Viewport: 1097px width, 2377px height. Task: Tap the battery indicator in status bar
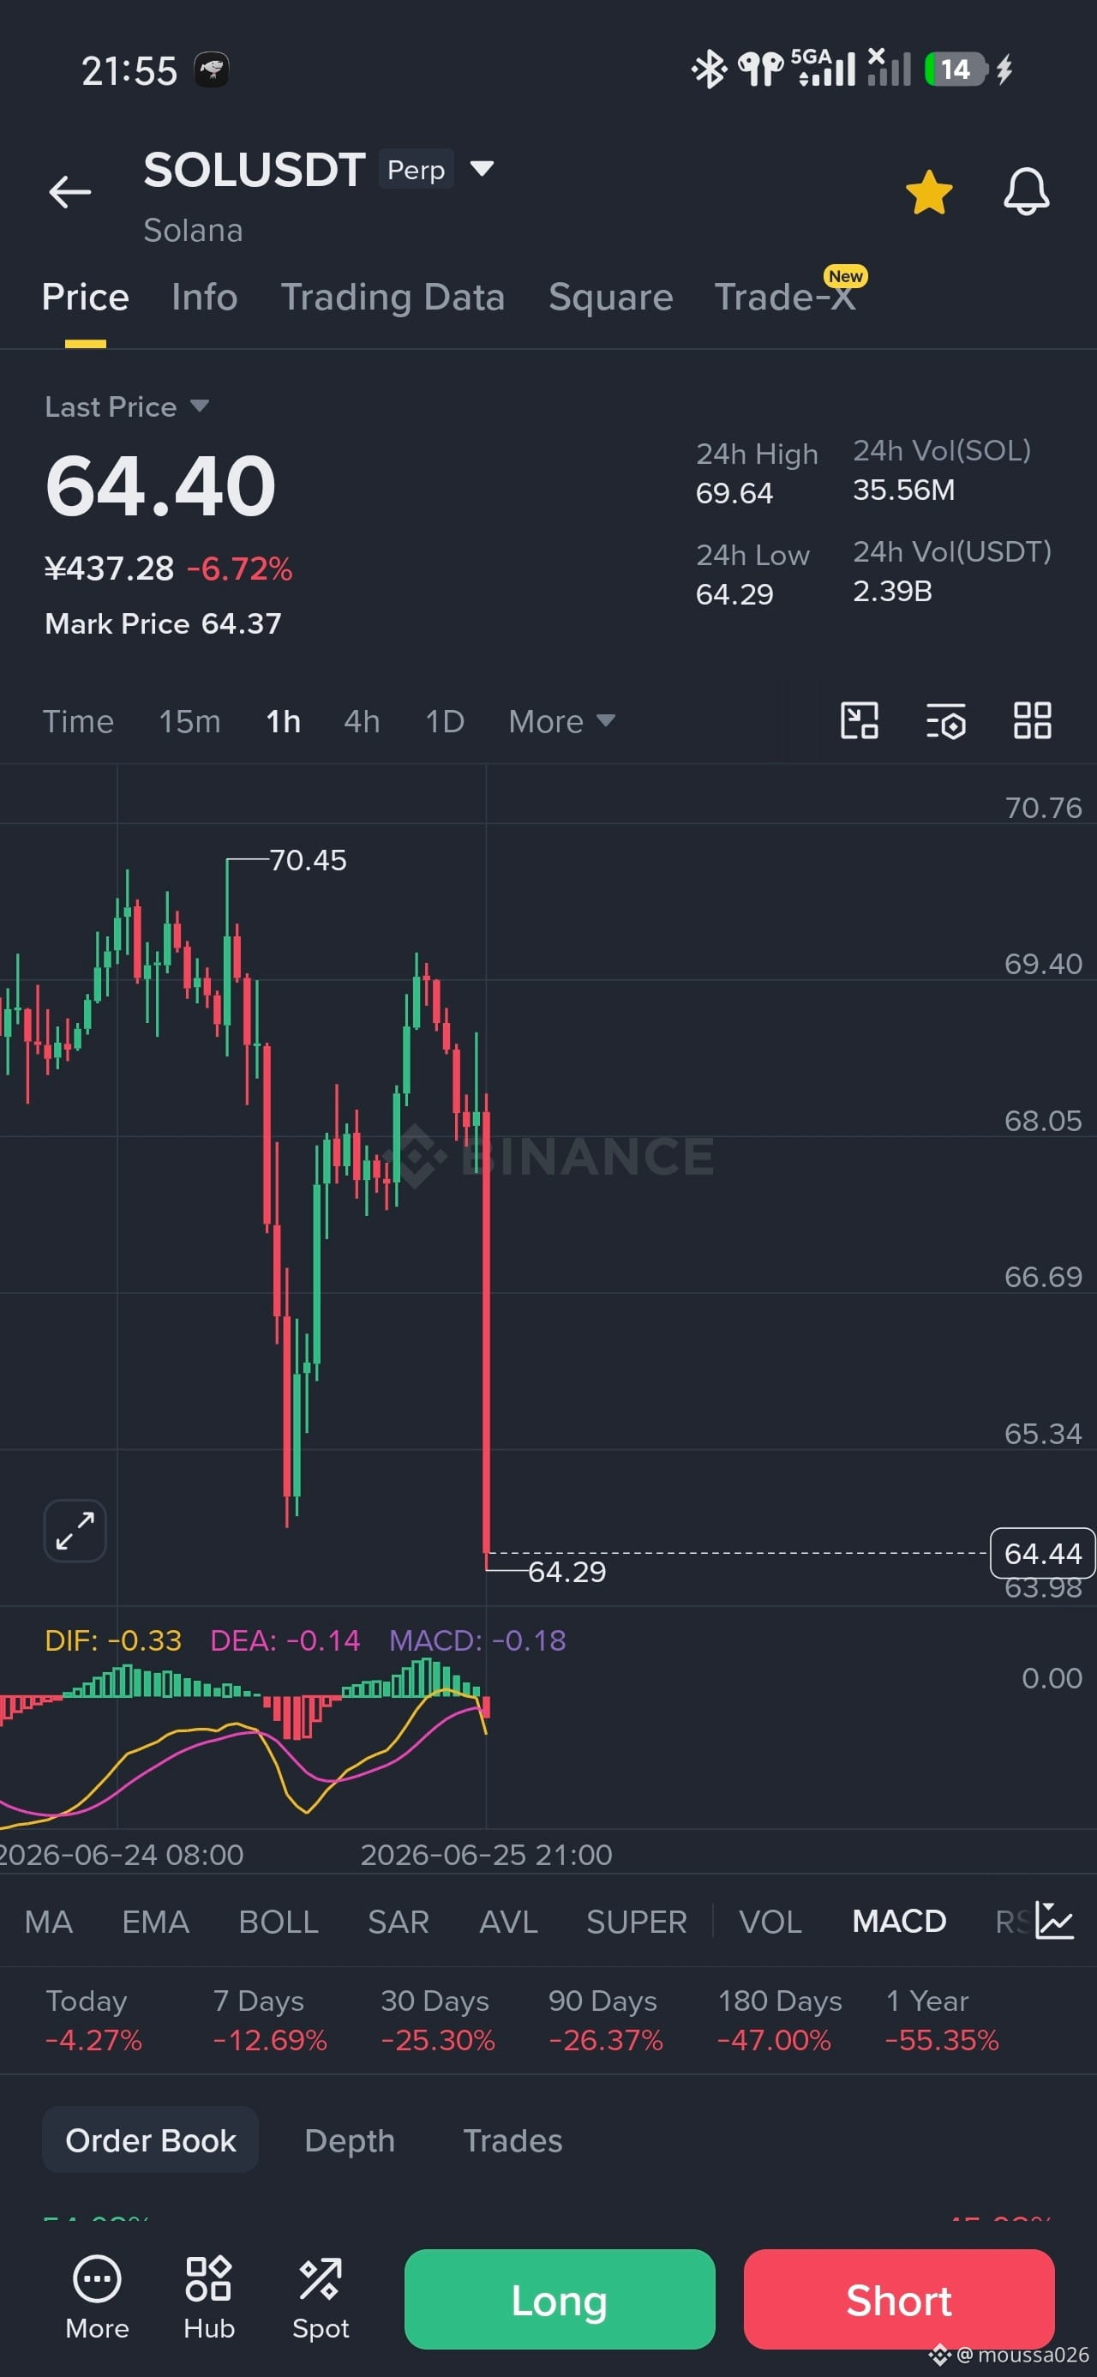956,69
